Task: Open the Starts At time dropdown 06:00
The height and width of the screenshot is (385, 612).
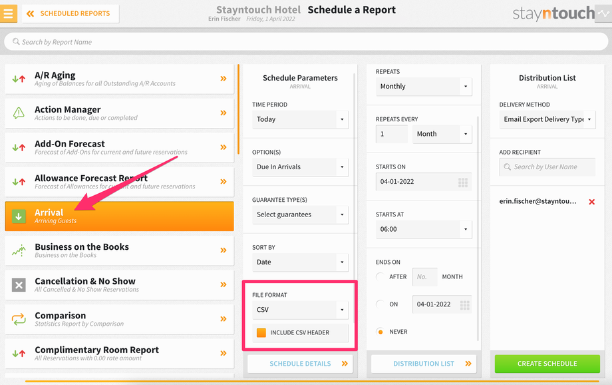Action: pos(424,229)
